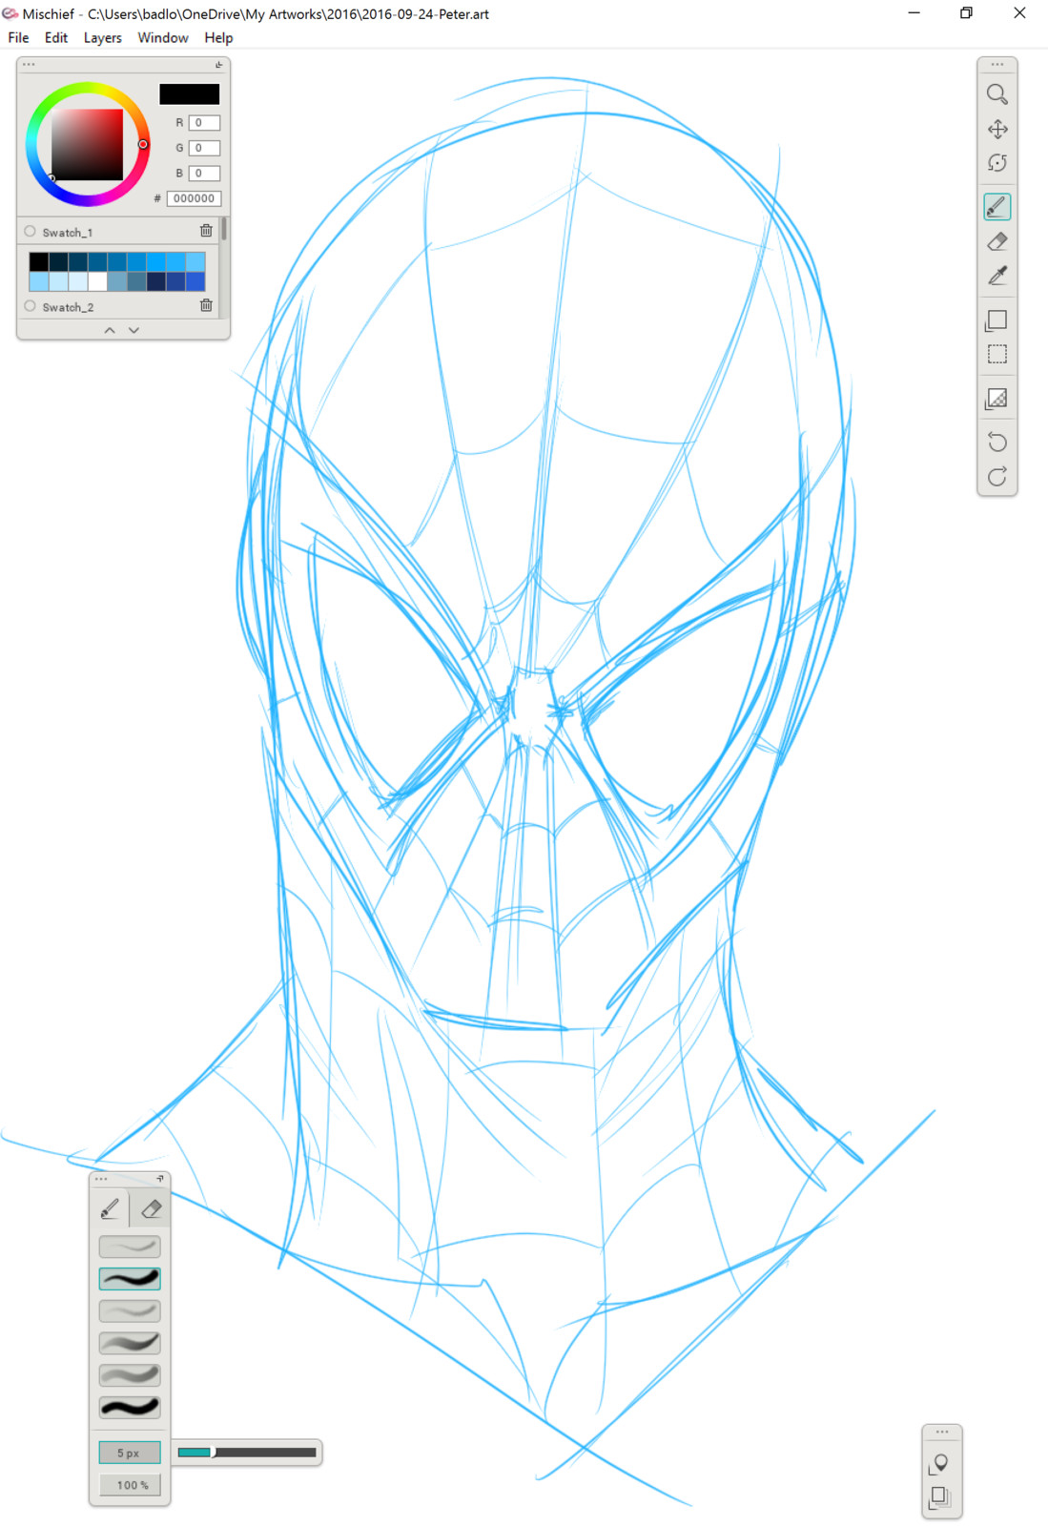Click the "Swatch_2" label
This screenshot has height=1526, width=1048.
tap(68, 307)
